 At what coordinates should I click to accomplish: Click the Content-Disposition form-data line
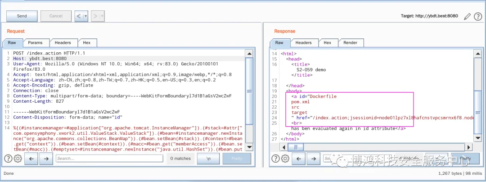(68, 117)
